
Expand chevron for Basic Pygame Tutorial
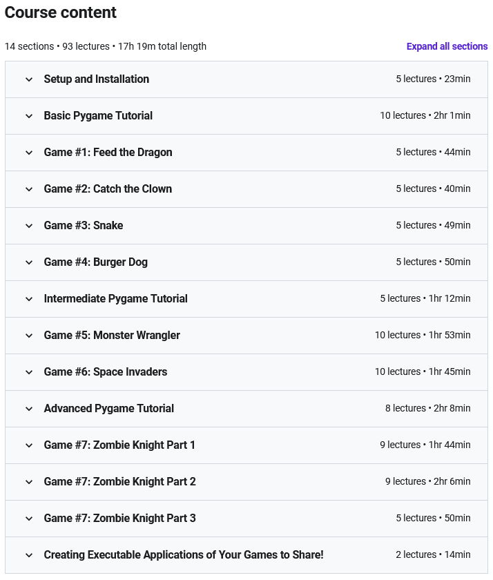coord(29,116)
